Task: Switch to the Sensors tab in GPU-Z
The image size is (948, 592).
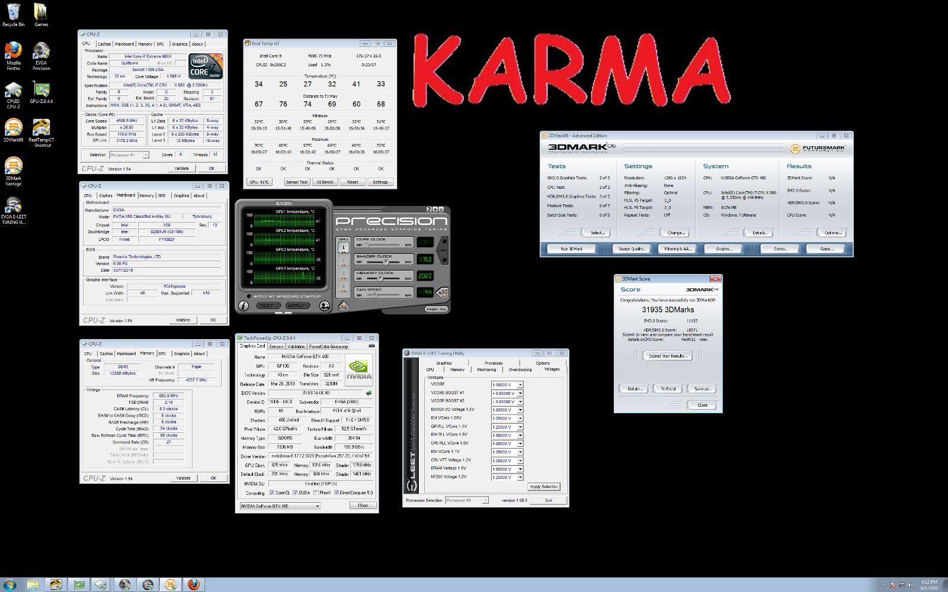Action: (276, 346)
